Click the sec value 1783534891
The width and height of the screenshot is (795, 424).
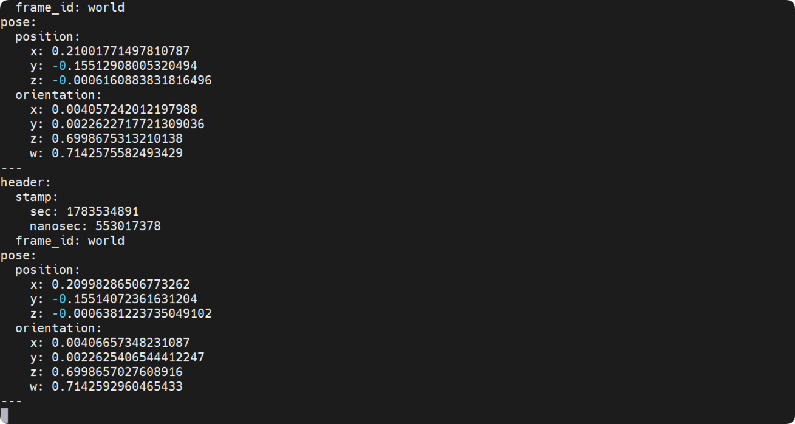coord(103,211)
